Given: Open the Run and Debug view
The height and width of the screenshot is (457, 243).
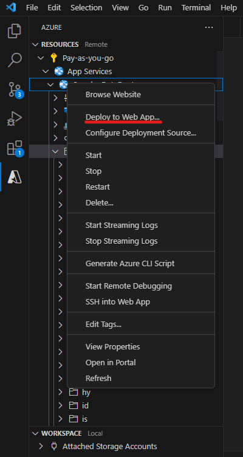Looking at the screenshot, I should click(x=15, y=119).
